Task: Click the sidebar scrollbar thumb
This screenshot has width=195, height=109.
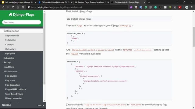Action: pos(44,48)
